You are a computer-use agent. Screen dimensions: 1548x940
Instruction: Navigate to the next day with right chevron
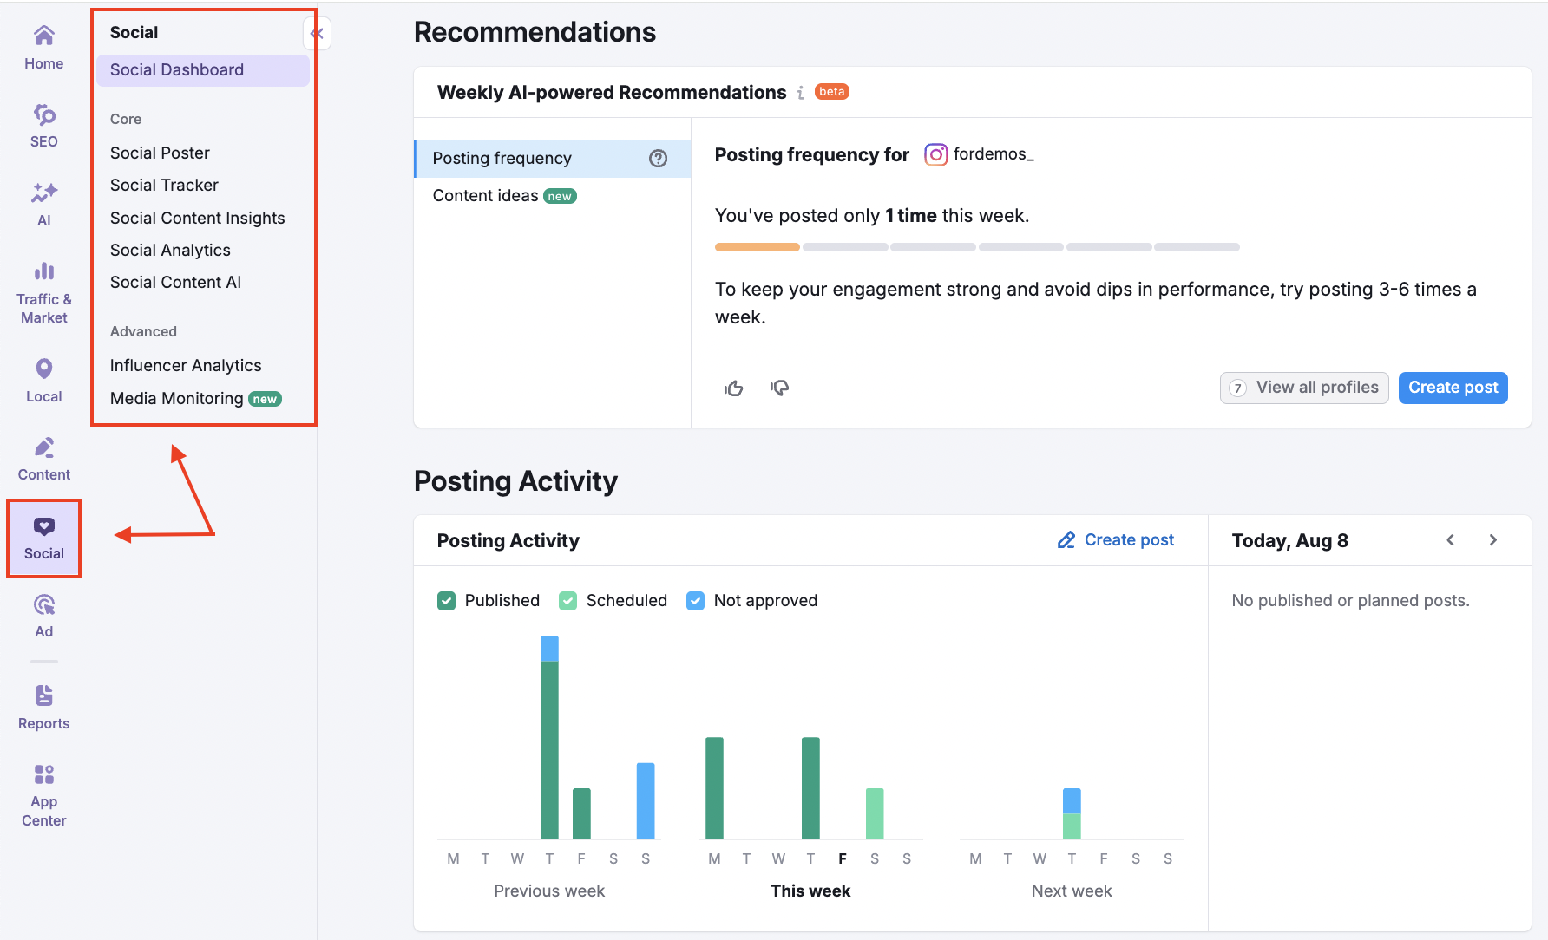(1493, 539)
